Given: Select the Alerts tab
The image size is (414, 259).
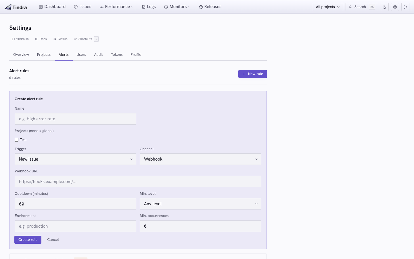Looking at the screenshot, I should [x=64, y=55].
